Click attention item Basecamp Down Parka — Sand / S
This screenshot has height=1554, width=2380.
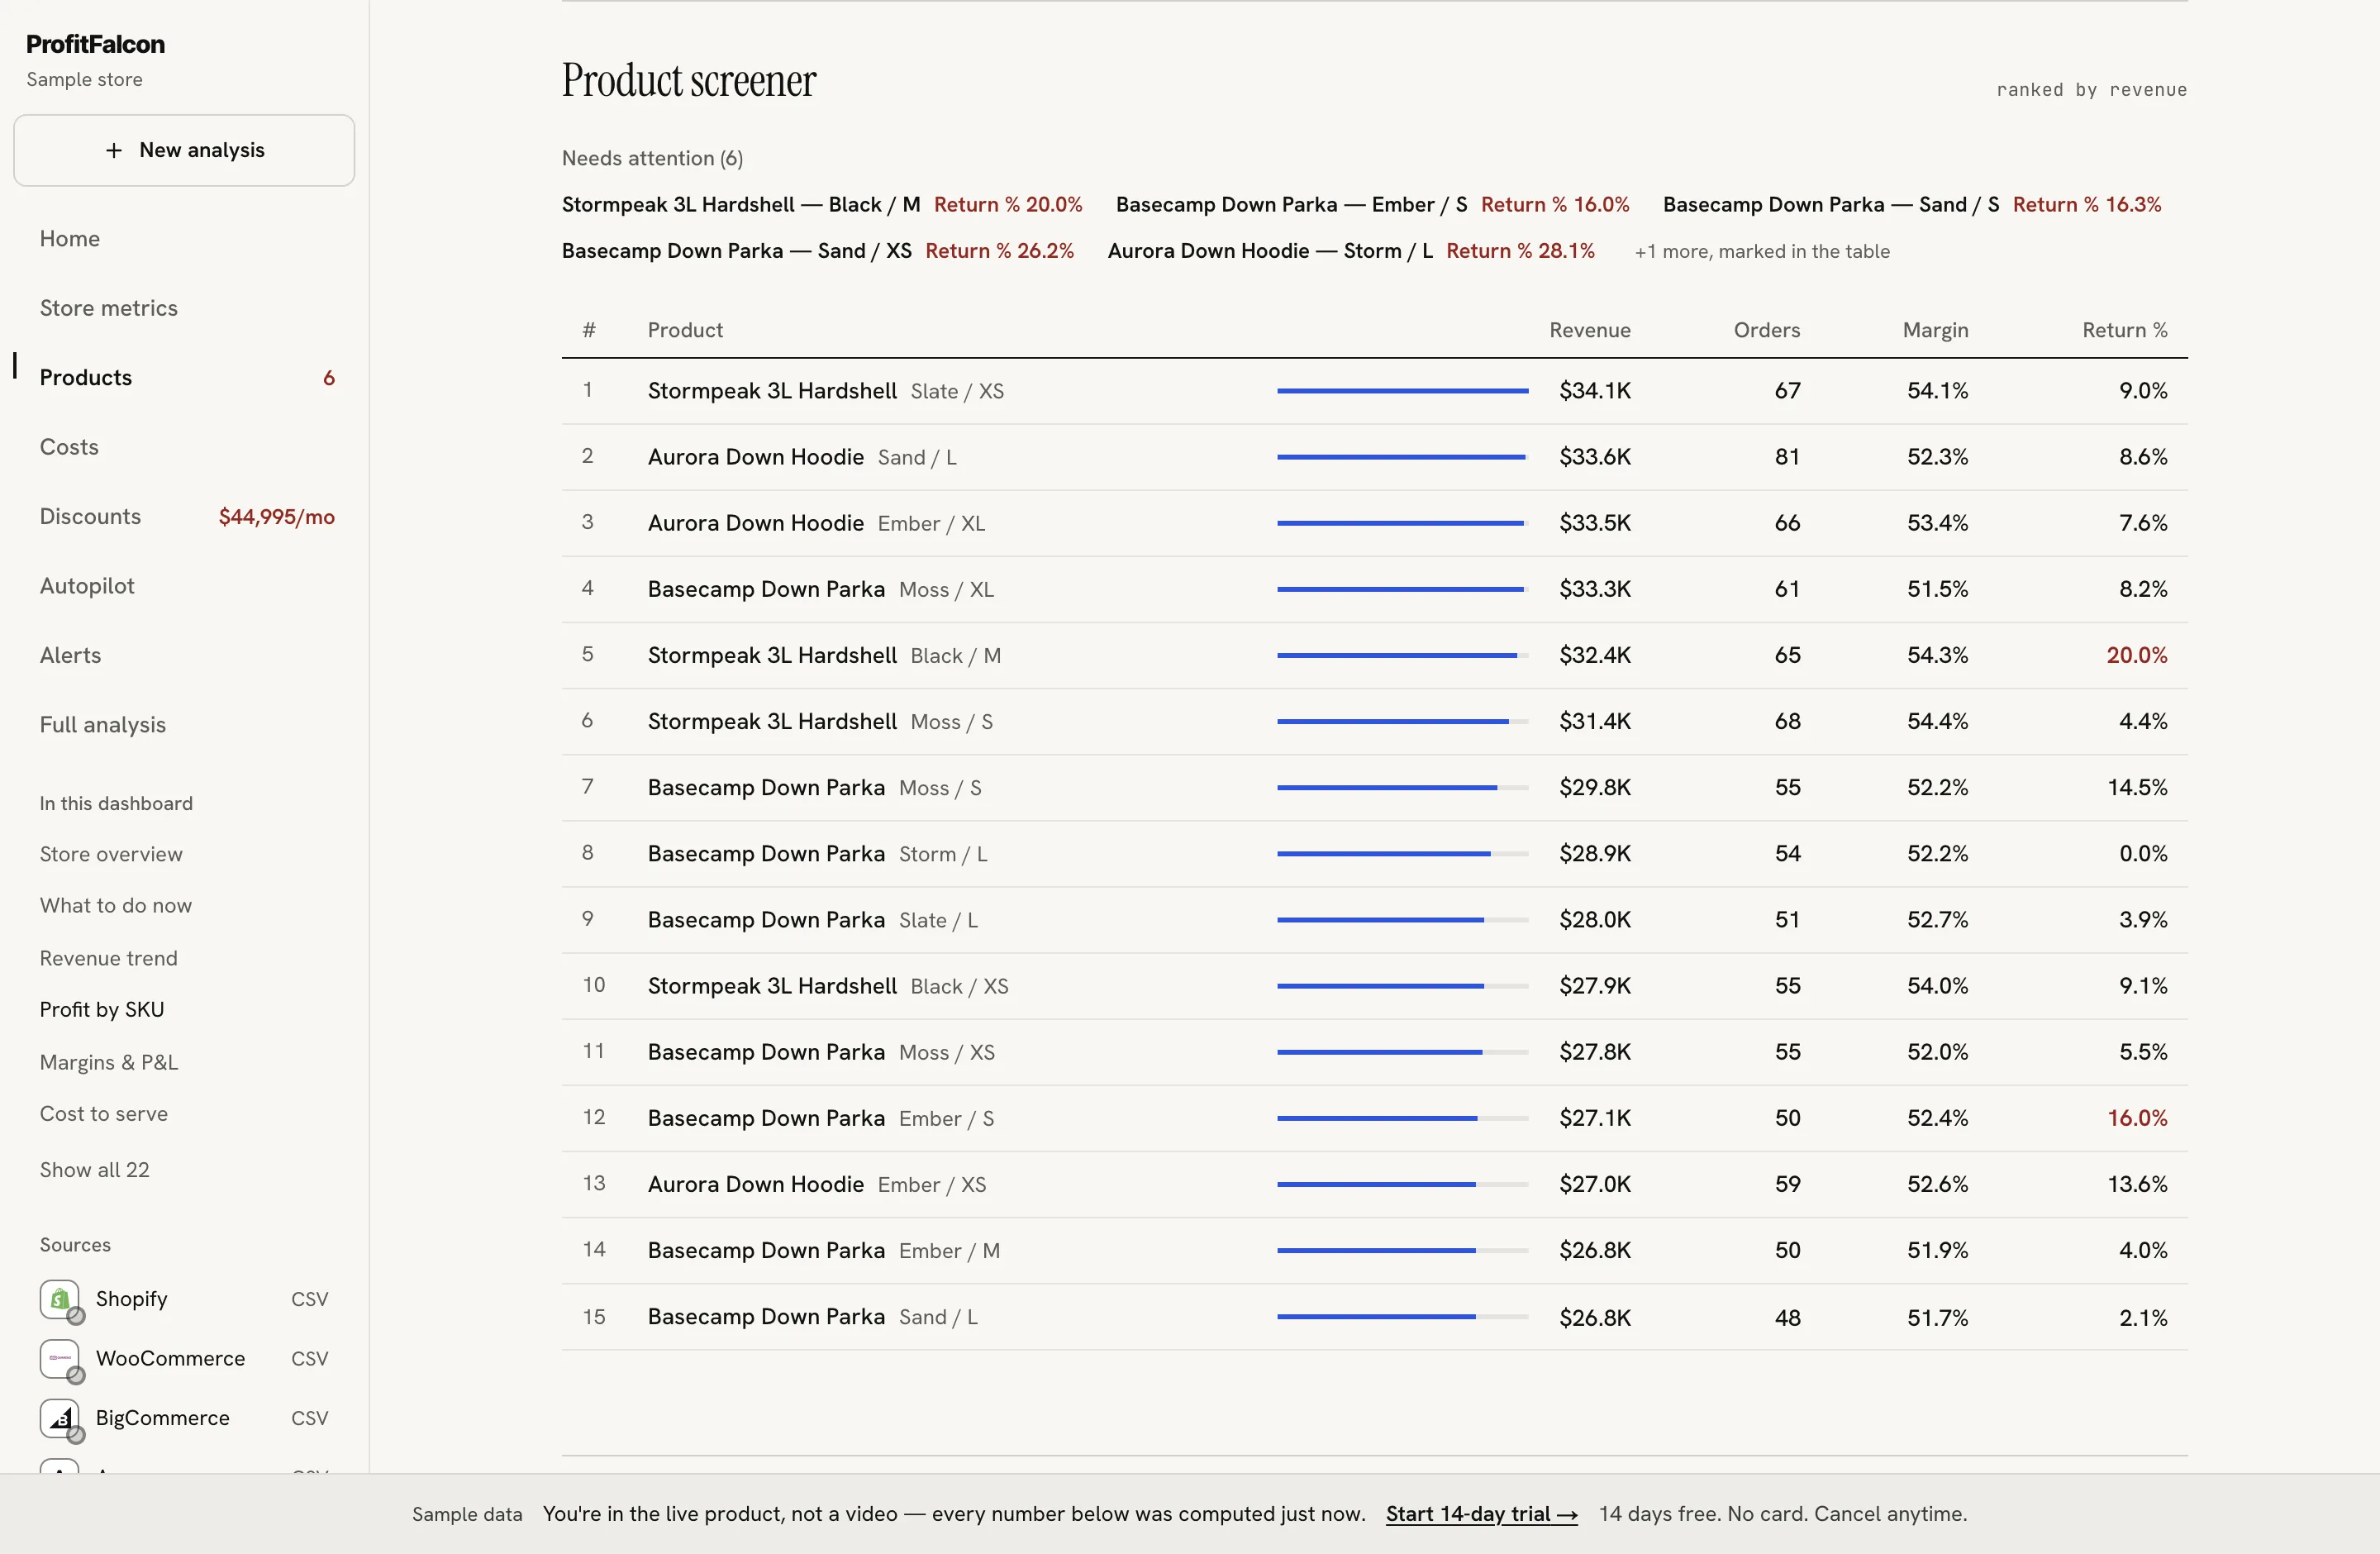point(1912,205)
